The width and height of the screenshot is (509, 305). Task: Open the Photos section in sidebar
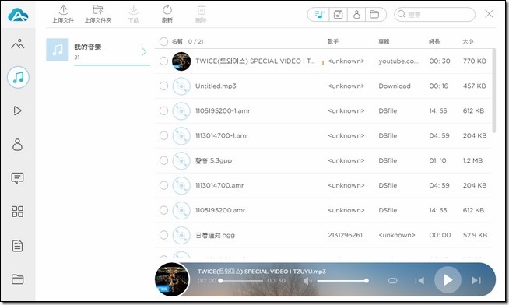tap(18, 44)
